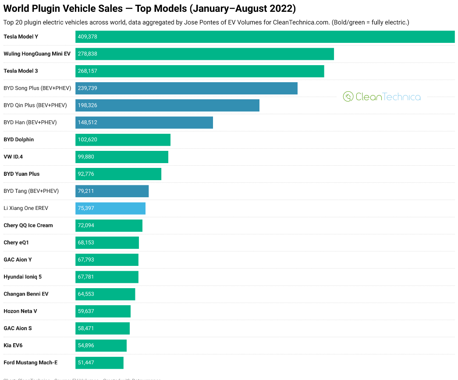Viewport: 458px width, 380px height.
Task: Click the Kia EV6 bar
Action: pos(101,345)
